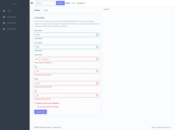Check the Agree to terms and conditions box

click(x=35, y=103)
